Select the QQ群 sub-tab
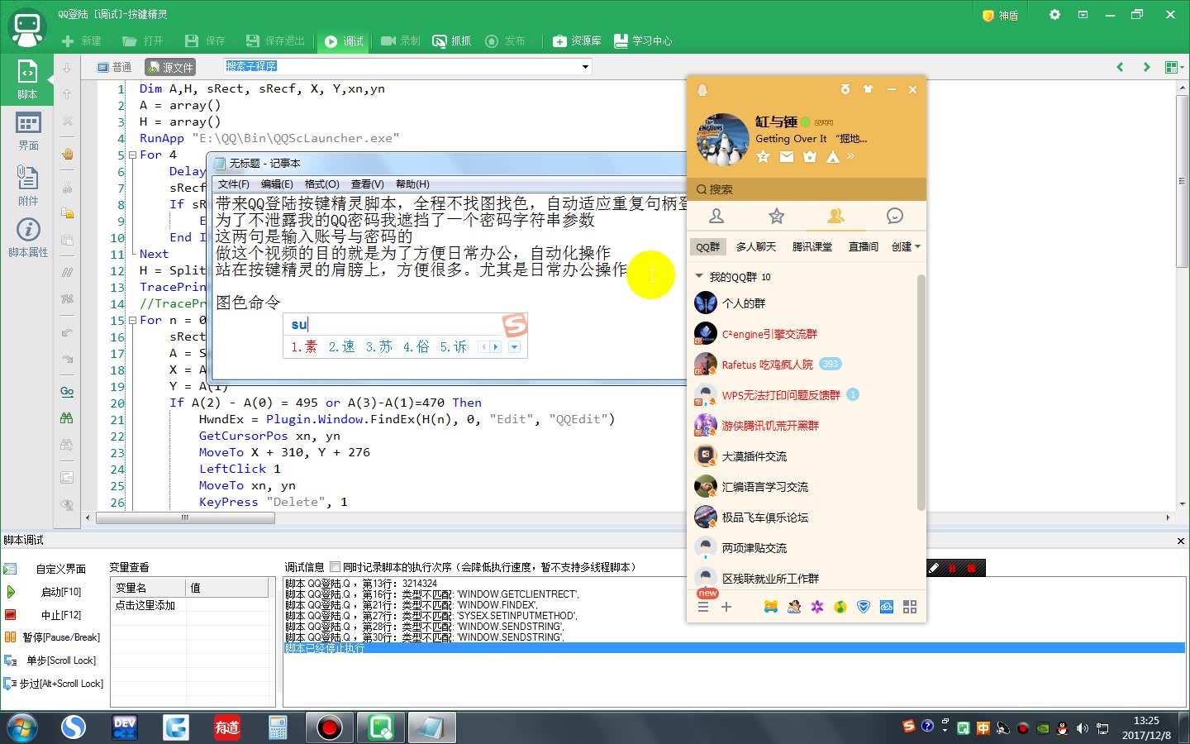Image resolution: width=1190 pixels, height=744 pixels. point(708,247)
